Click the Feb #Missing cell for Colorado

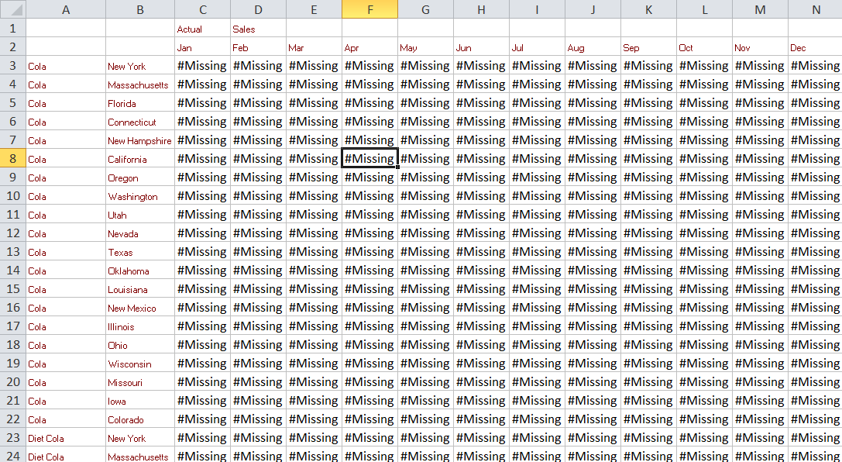point(258,419)
